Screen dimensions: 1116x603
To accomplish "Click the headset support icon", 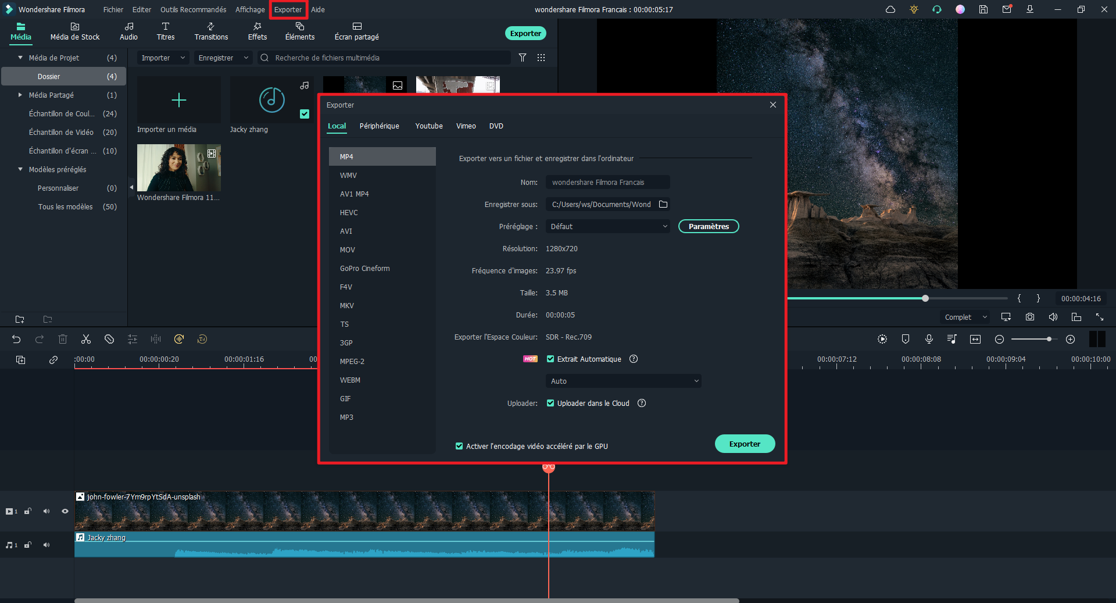I will point(937,9).
